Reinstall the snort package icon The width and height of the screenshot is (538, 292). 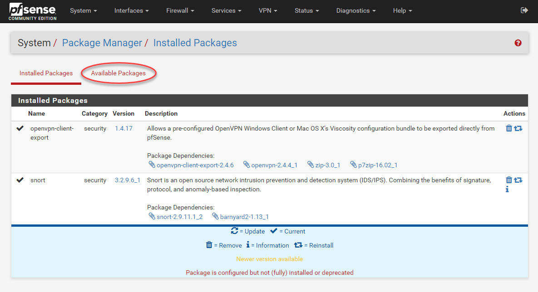click(x=518, y=180)
